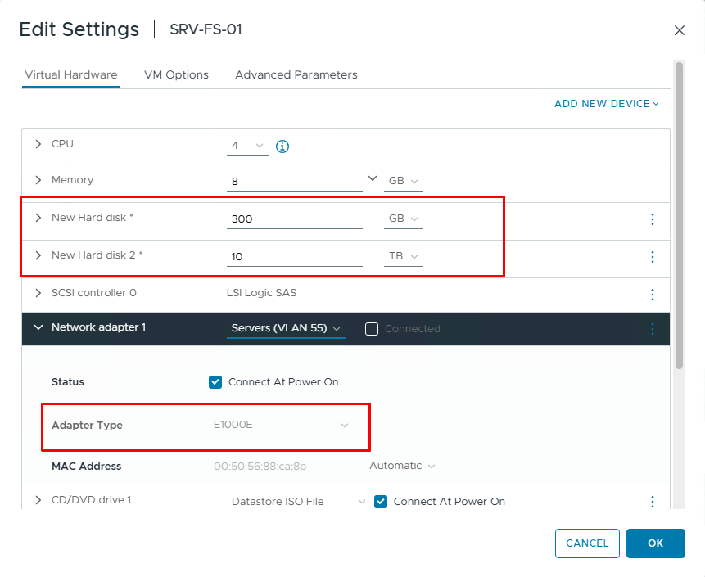The height and width of the screenshot is (577, 705).
Task: Switch to Virtual Hardware tab
Action: [x=71, y=75]
